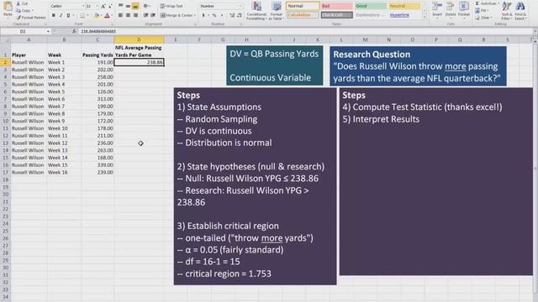Select cell D2 showing 238.86
Image resolution: width=538 pixels, height=302 pixels.
click(139, 62)
